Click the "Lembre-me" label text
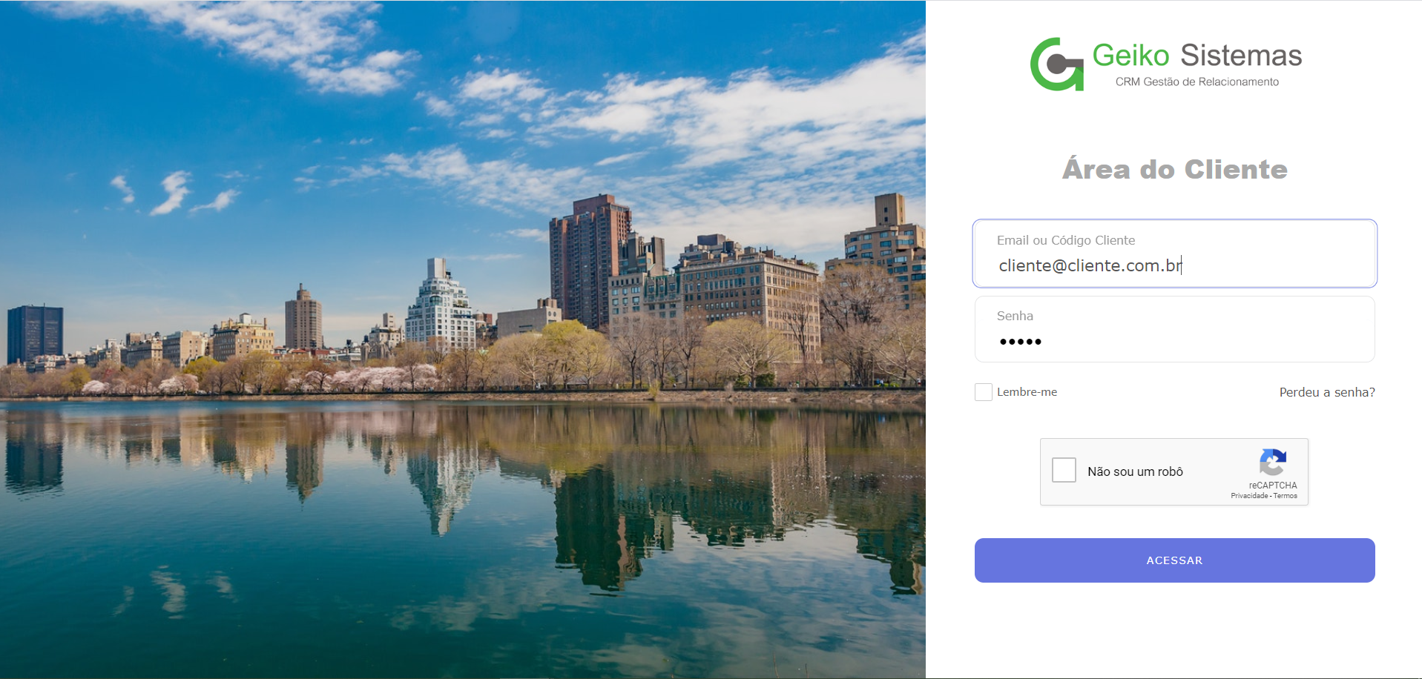The image size is (1422, 679). 1027,392
